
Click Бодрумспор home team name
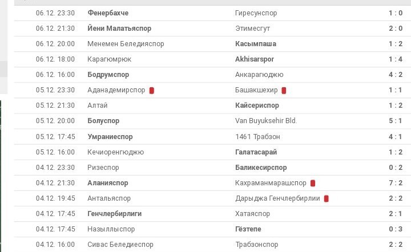coord(108,75)
